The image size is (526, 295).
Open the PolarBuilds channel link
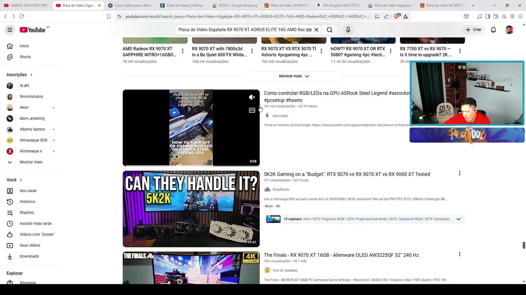281,189
